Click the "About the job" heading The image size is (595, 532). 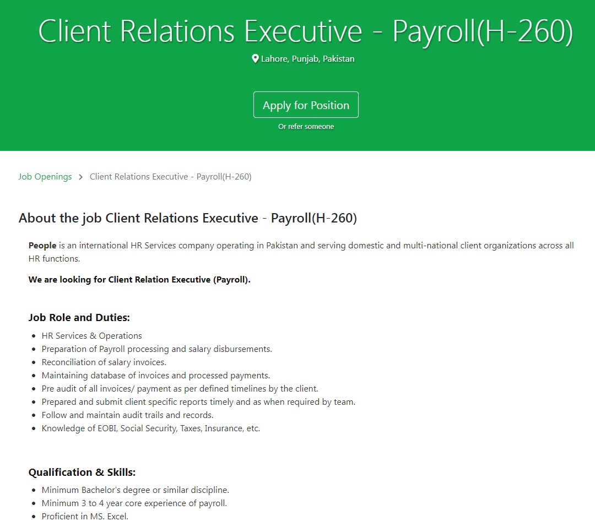[x=188, y=218]
